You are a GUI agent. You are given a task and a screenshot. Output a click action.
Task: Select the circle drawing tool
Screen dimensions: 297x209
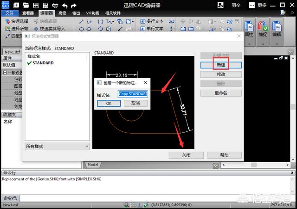click(x=81, y=29)
